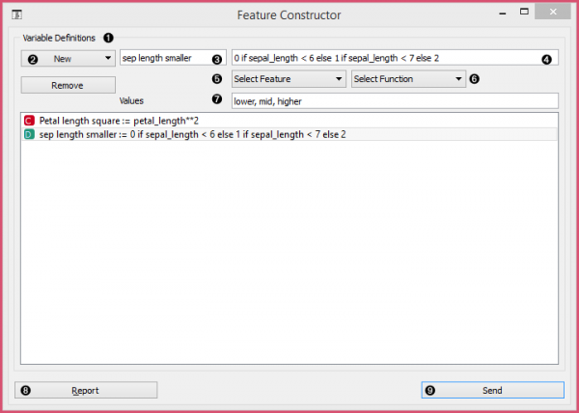Click the number 8 marker on the Report button
Viewport: 579px width, 413px height.
(x=25, y=391)
